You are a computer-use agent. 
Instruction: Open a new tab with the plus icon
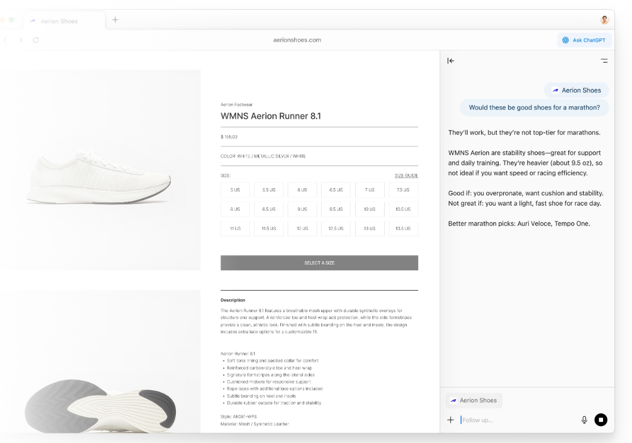coord(115,20)
